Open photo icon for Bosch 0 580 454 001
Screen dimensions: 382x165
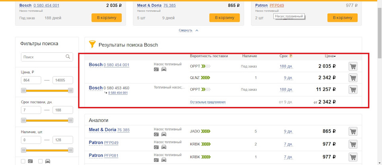(x=156, y=69)
